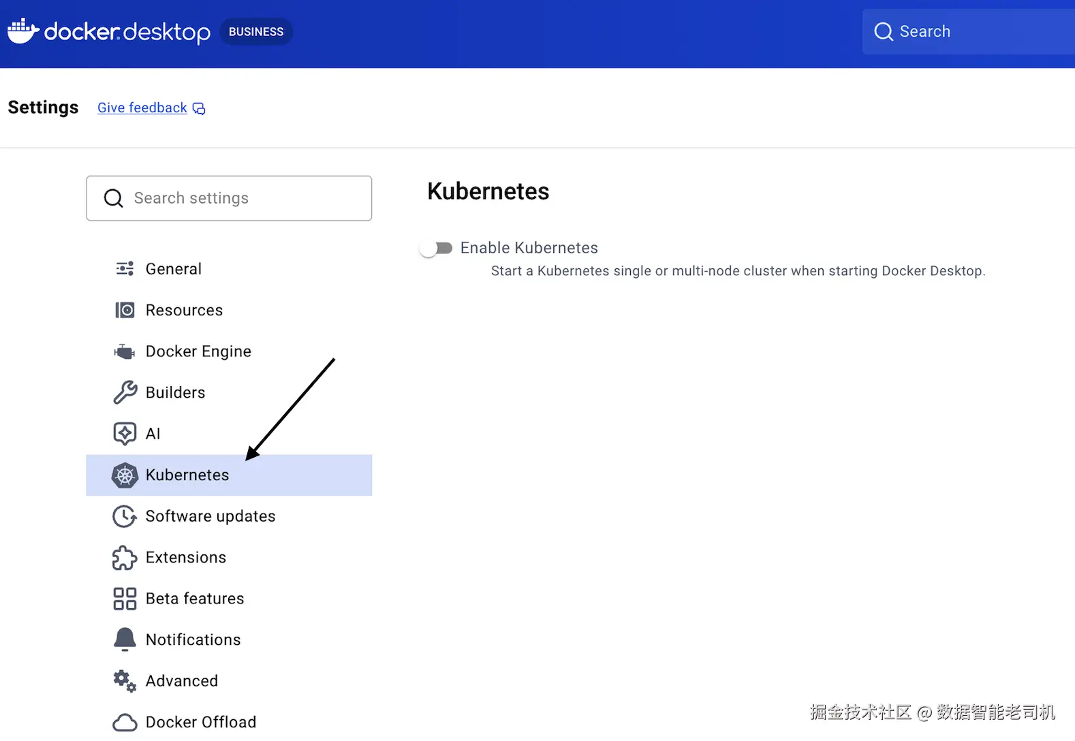Go to Docker Engine settings
Image resolution: width=1075 pixels, height=741 pixels.
pyautogui.click(x=229, y=351)
